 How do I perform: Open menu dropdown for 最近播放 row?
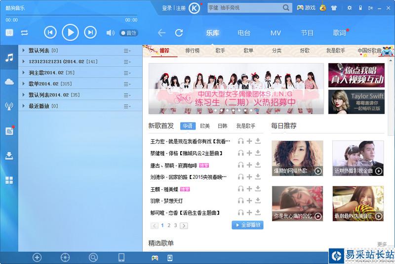point(127,106)
